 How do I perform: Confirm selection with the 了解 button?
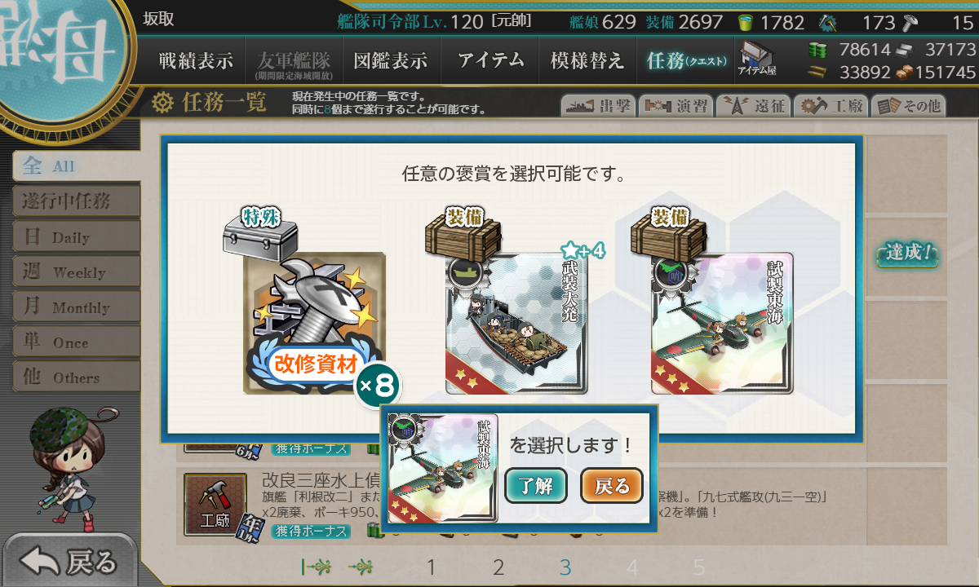click(x=536, y=487)
